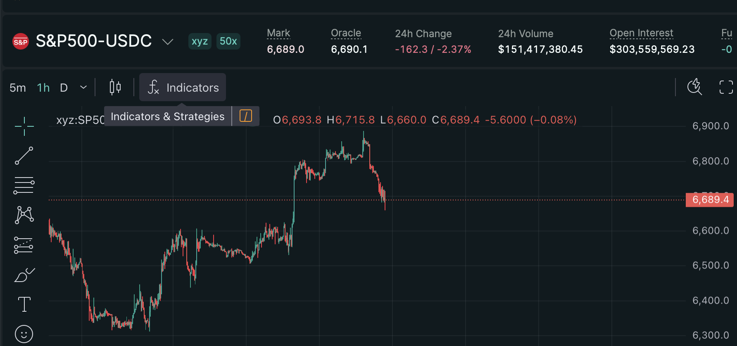The height and width of the screenshot is (346, 737).
Task: Open the Fibonacci retracement tool
Action: [x=24, y=185]
